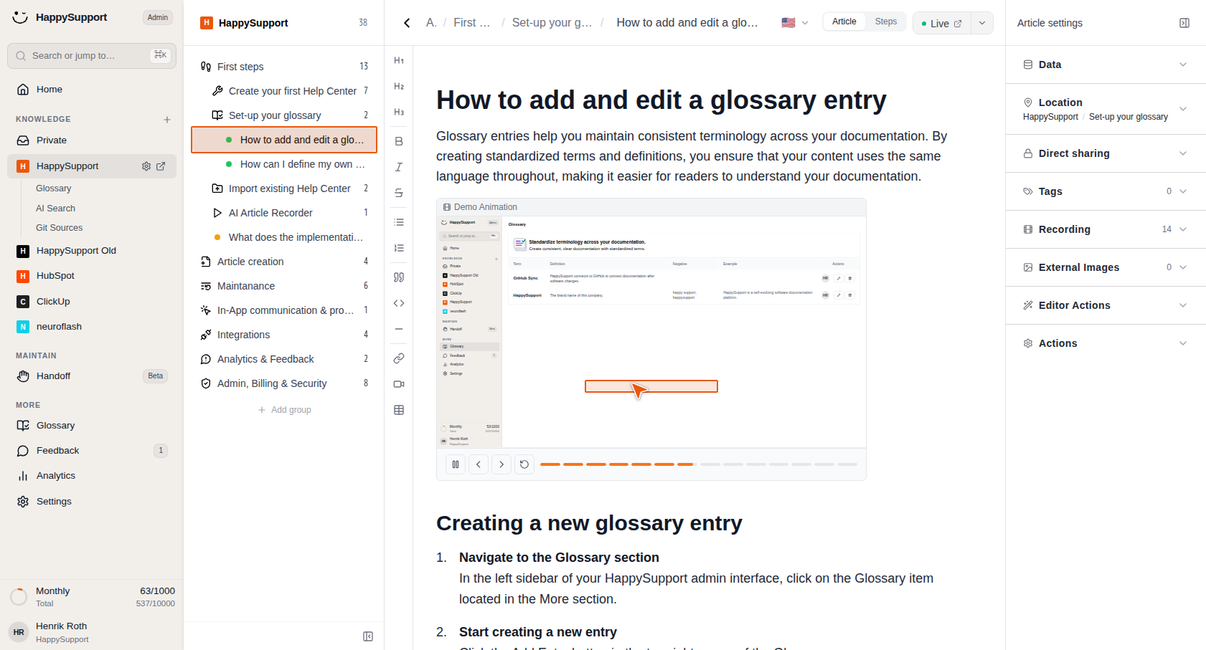The height and width of the screenshot is (650, 1206).
Task: Insert a numbered list
Action: point(399,248)
